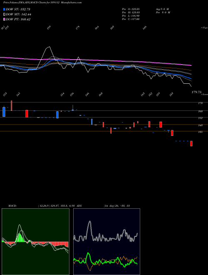Click inside the dark blue ADX panel

tap(106, 242)
